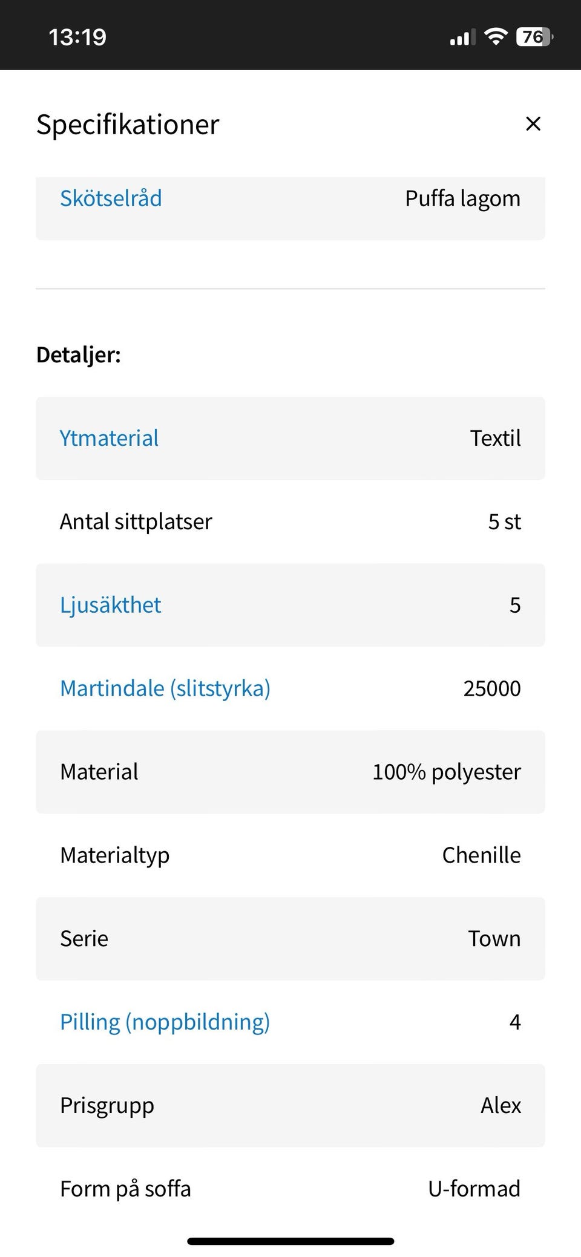Tap the battery indicator showing 76
The width and height of the screenshot is (581, 1257).
pos(534,37)
